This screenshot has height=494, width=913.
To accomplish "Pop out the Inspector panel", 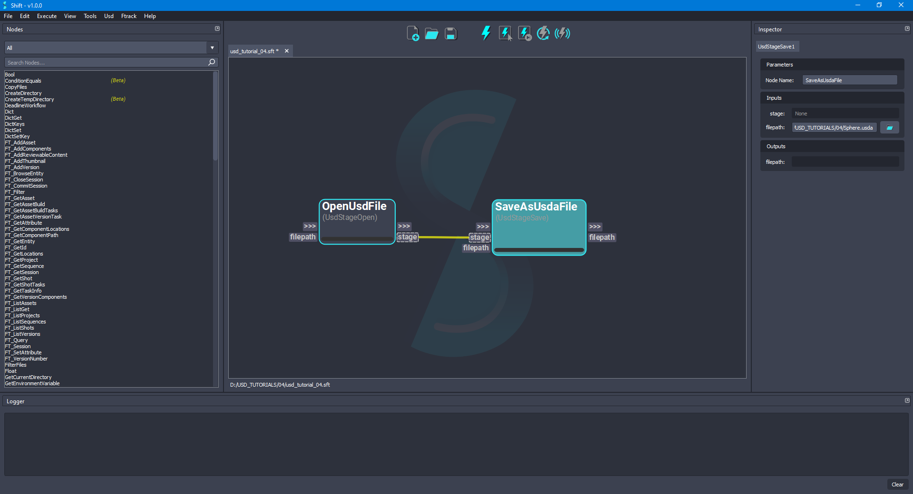I will (906, 28).
